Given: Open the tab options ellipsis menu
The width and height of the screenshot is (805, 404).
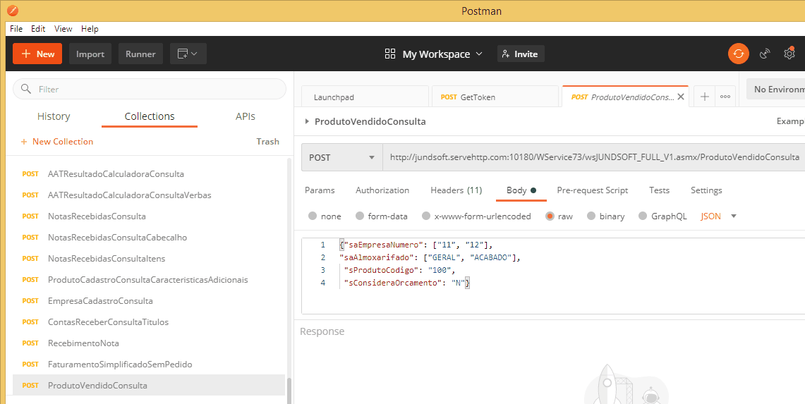Looking at the screenshot, I should 725,97.
